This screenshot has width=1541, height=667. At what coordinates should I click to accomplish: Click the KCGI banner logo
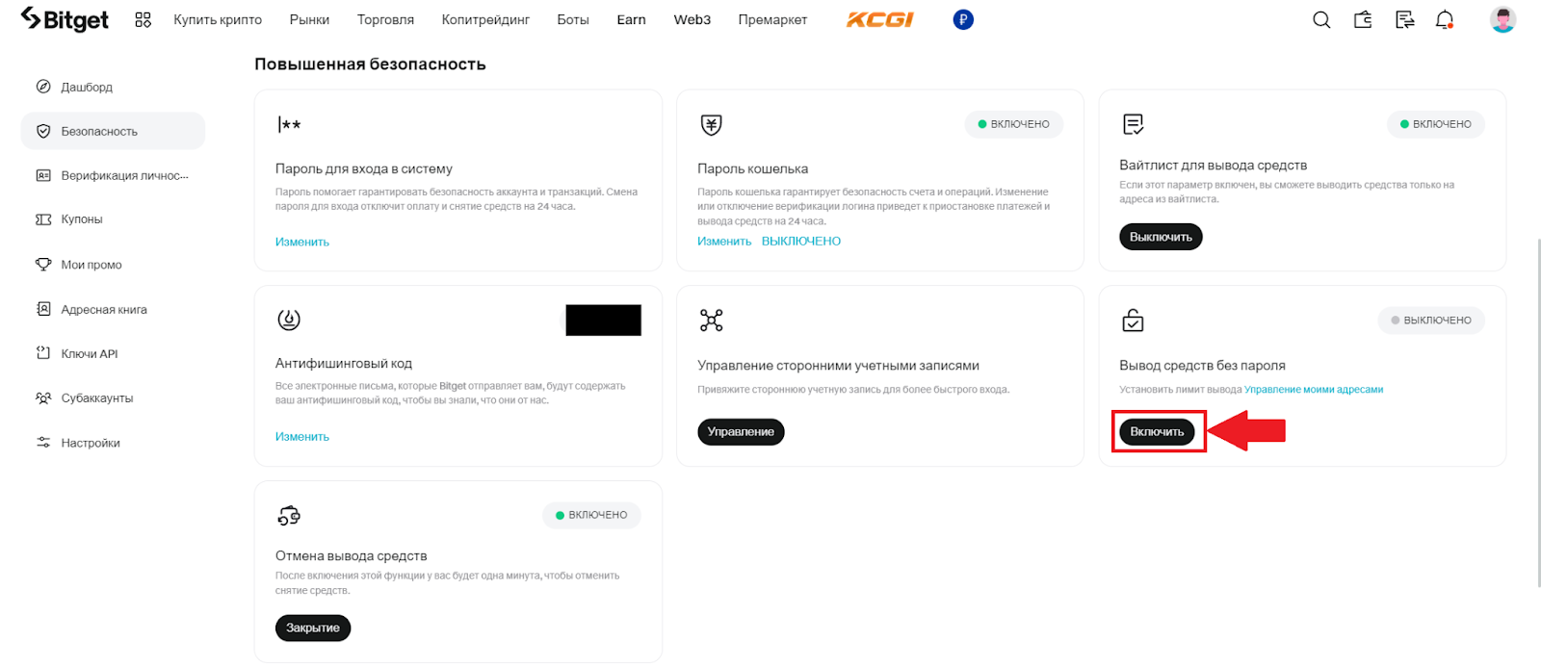879,19
